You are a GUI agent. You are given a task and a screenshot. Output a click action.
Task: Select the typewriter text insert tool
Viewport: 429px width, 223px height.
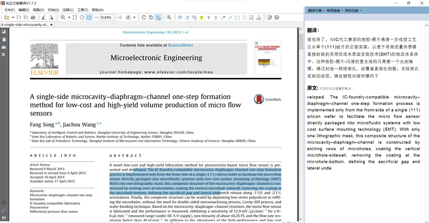(187, 17)
